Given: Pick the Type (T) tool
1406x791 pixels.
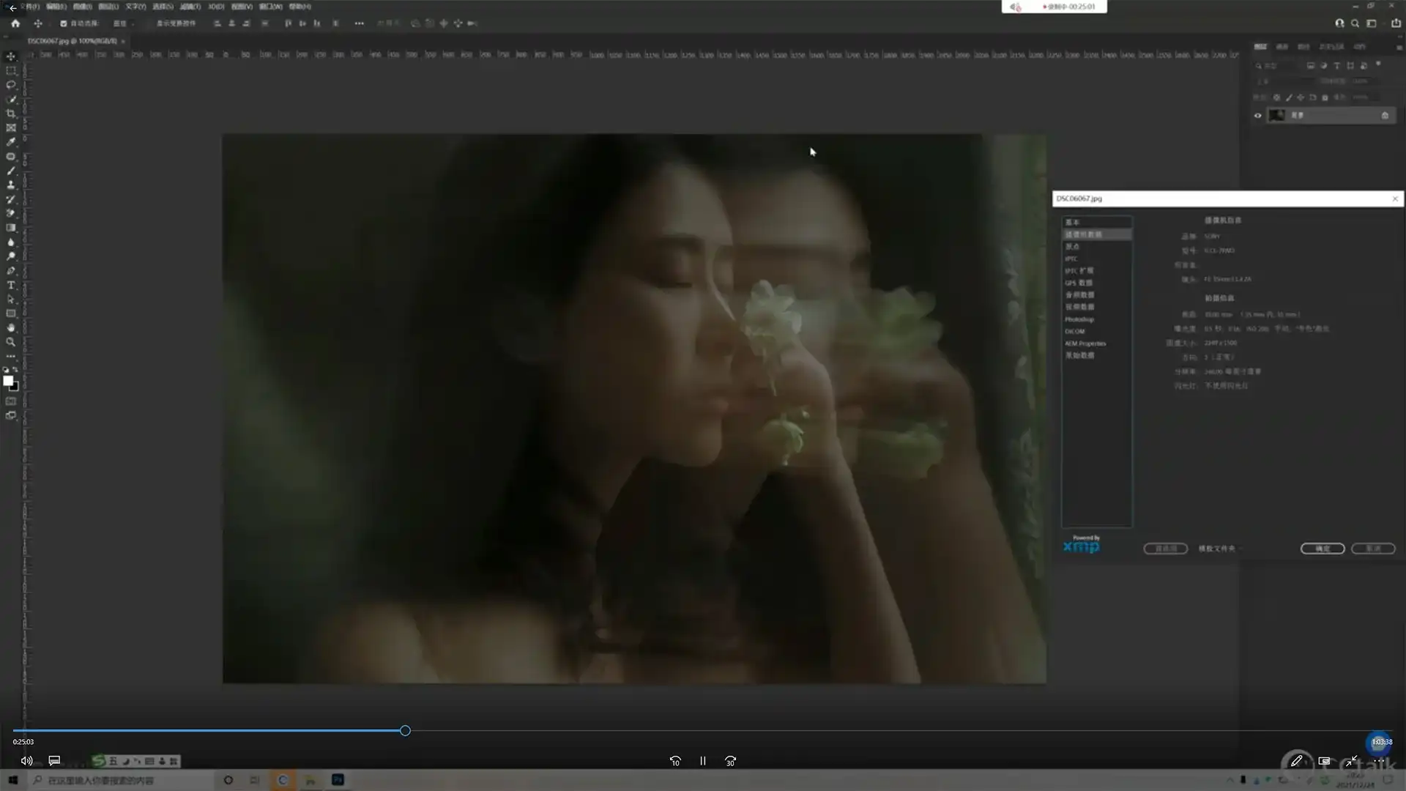Looking at the screenshot, I should coord(11,285).
